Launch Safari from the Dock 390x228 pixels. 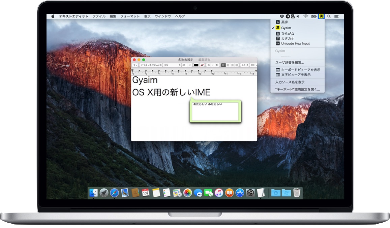point(114,193)
